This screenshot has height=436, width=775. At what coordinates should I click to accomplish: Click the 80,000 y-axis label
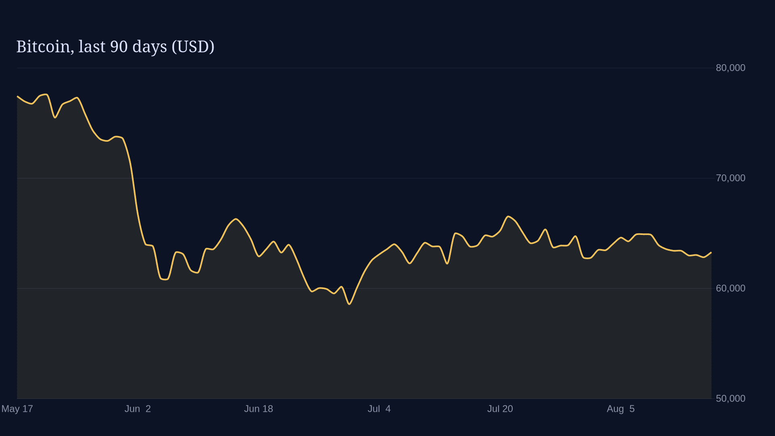coord(731,68)
